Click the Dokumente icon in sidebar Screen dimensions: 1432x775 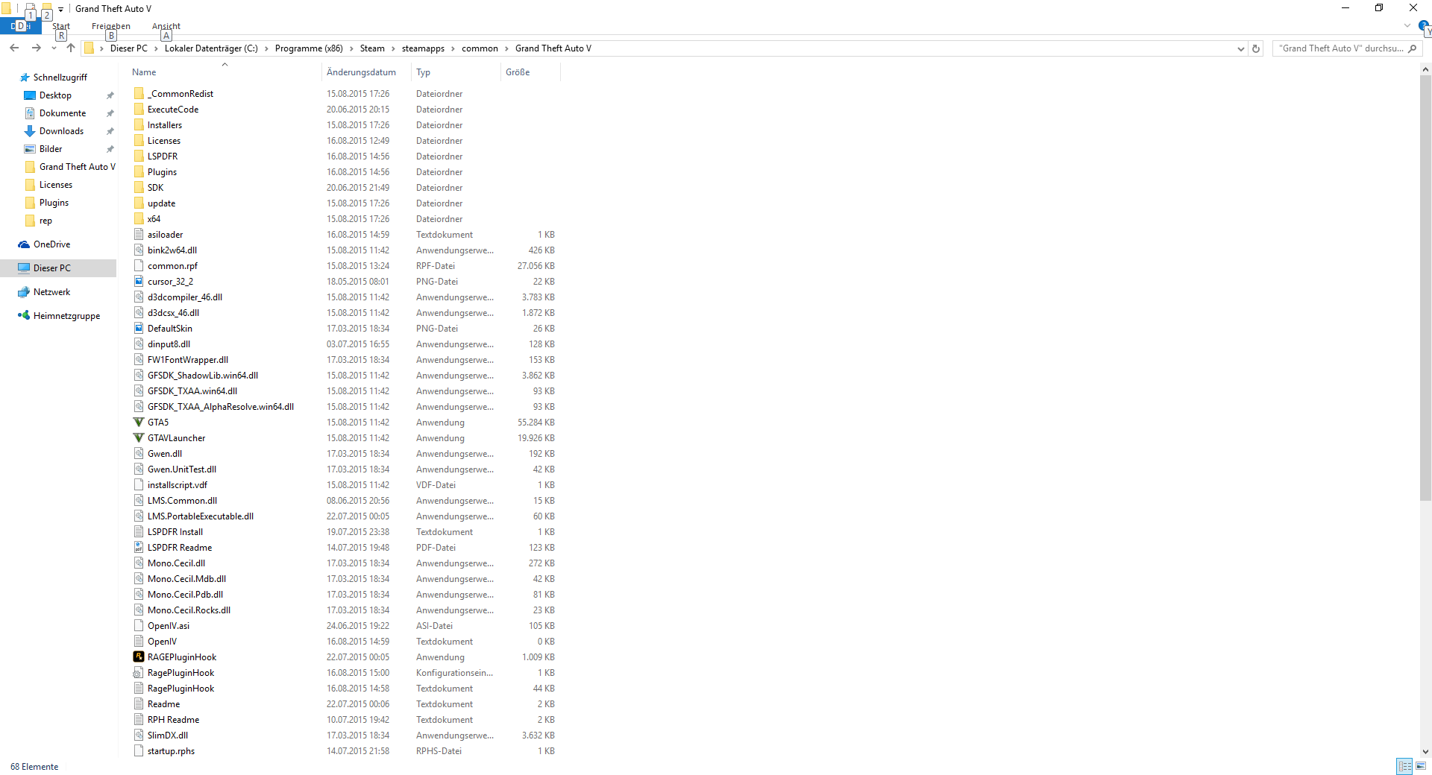[30, 113]
